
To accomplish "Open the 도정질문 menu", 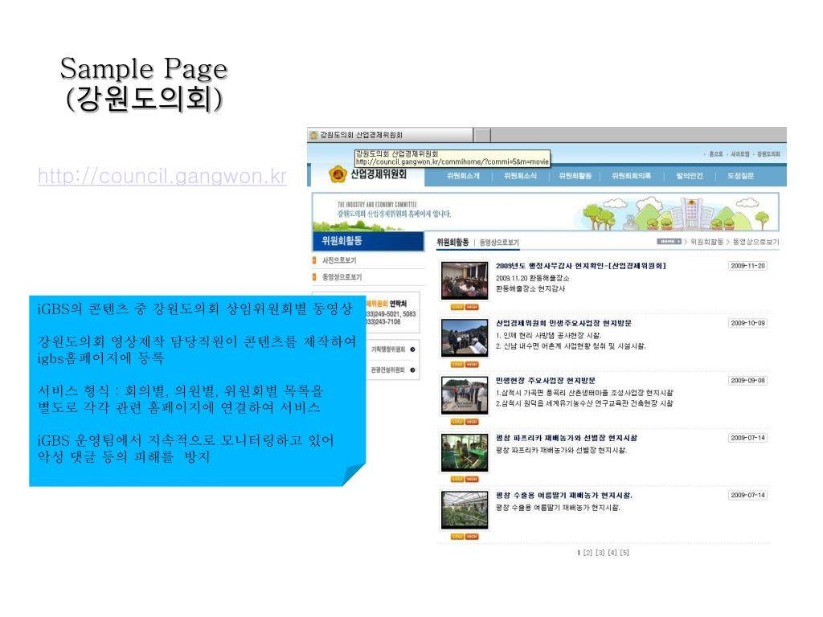I will pos(740,176).
